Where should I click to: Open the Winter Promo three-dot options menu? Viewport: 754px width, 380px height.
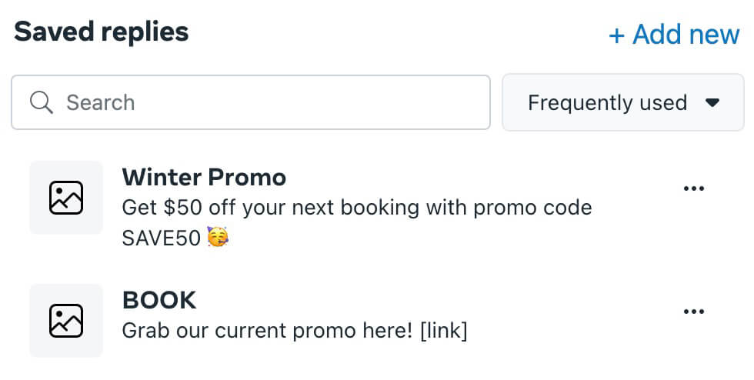pos(693,189)
